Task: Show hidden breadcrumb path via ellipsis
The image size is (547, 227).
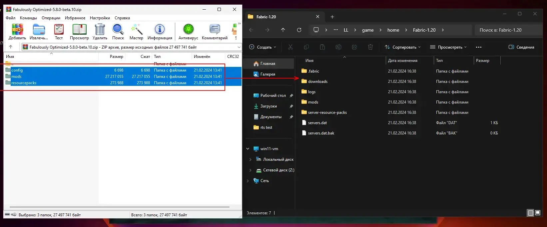Action: point(336,30)
